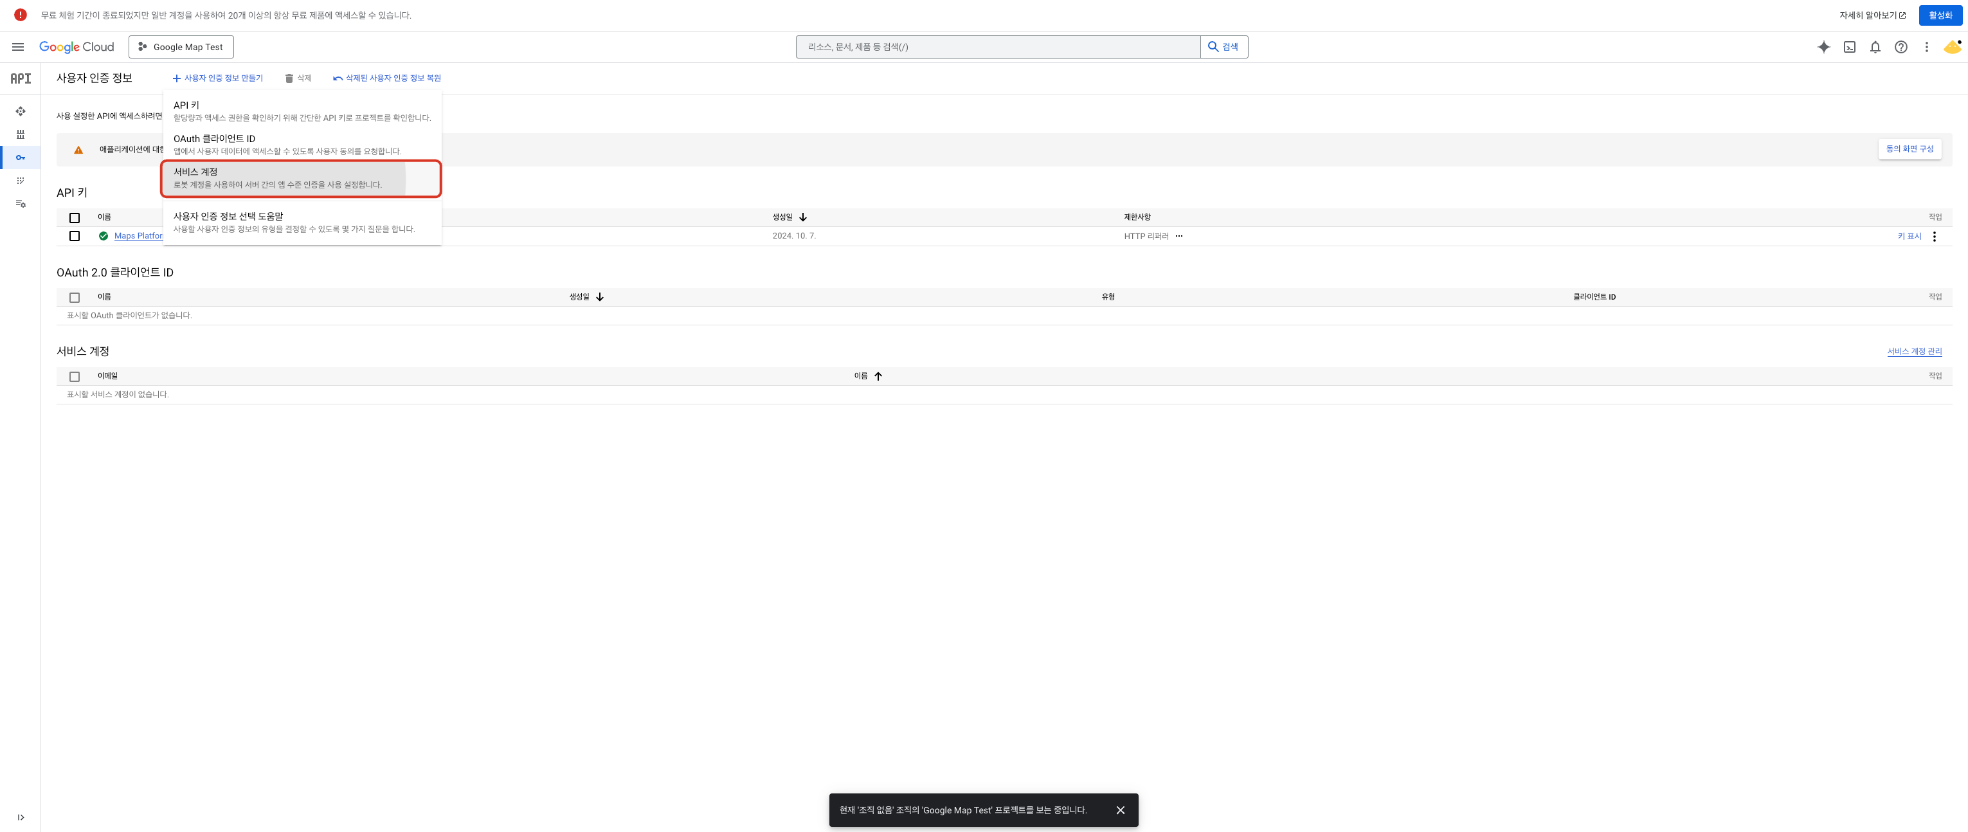Open the notifications bell
The width and height of the screenshot is (1968, 832).
click(x=1875, y=46)
